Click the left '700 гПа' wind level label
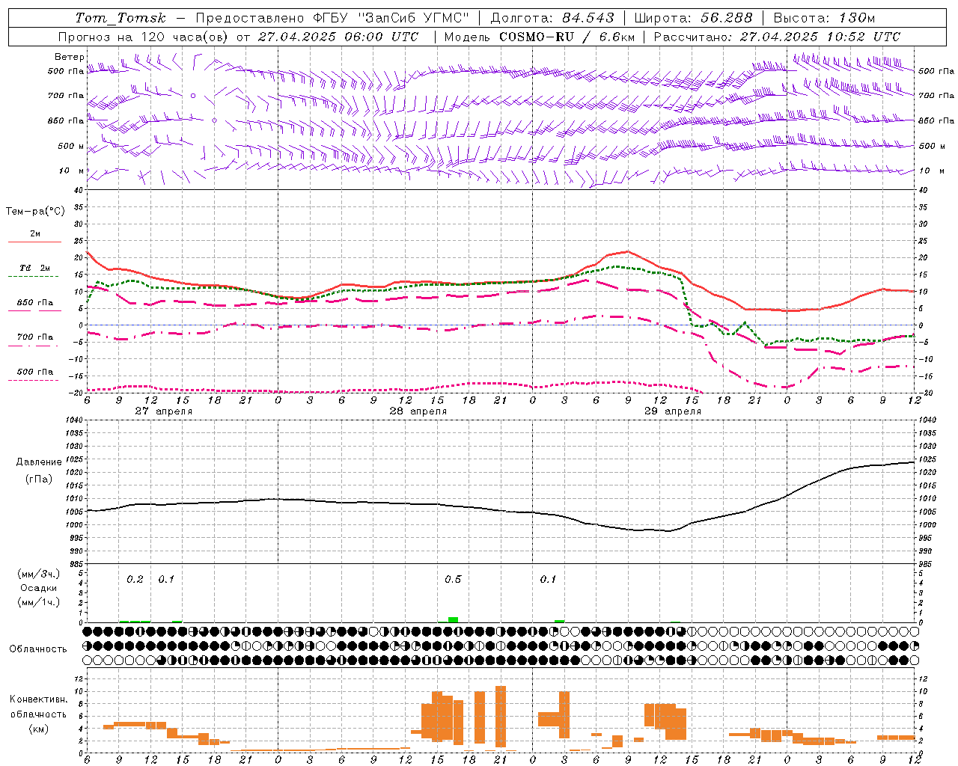The height and width of the screenshot is (766, 958). tap(66, 96)
